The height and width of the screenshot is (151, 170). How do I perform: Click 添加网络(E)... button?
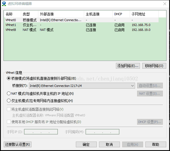point(128,66)
